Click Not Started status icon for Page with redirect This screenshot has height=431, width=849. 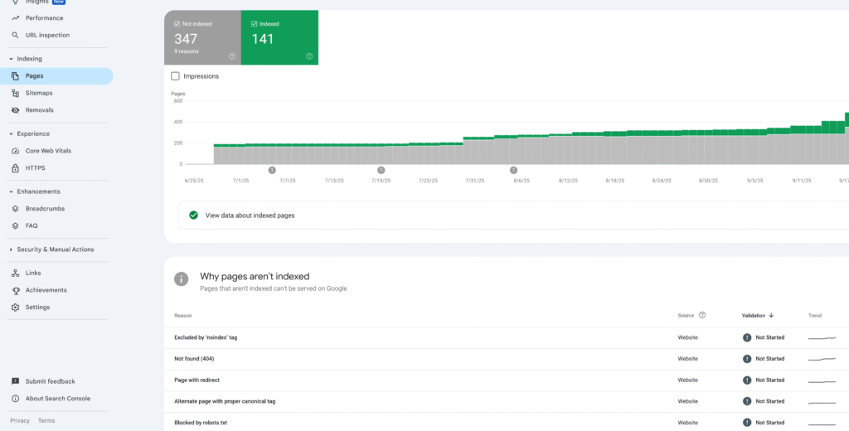(747, 380)
